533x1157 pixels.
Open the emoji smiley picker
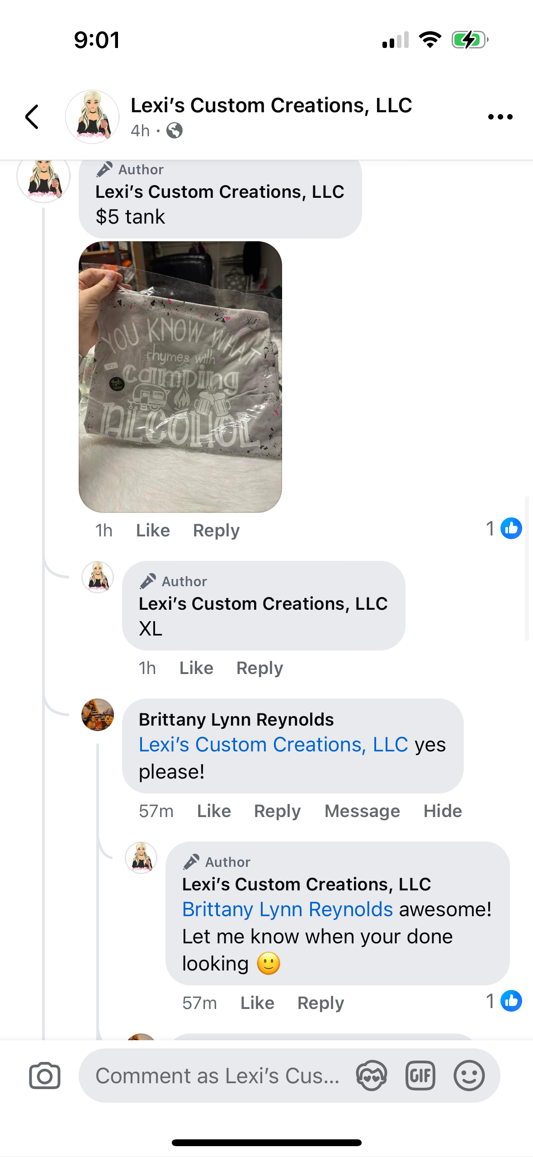(469, 1076)
